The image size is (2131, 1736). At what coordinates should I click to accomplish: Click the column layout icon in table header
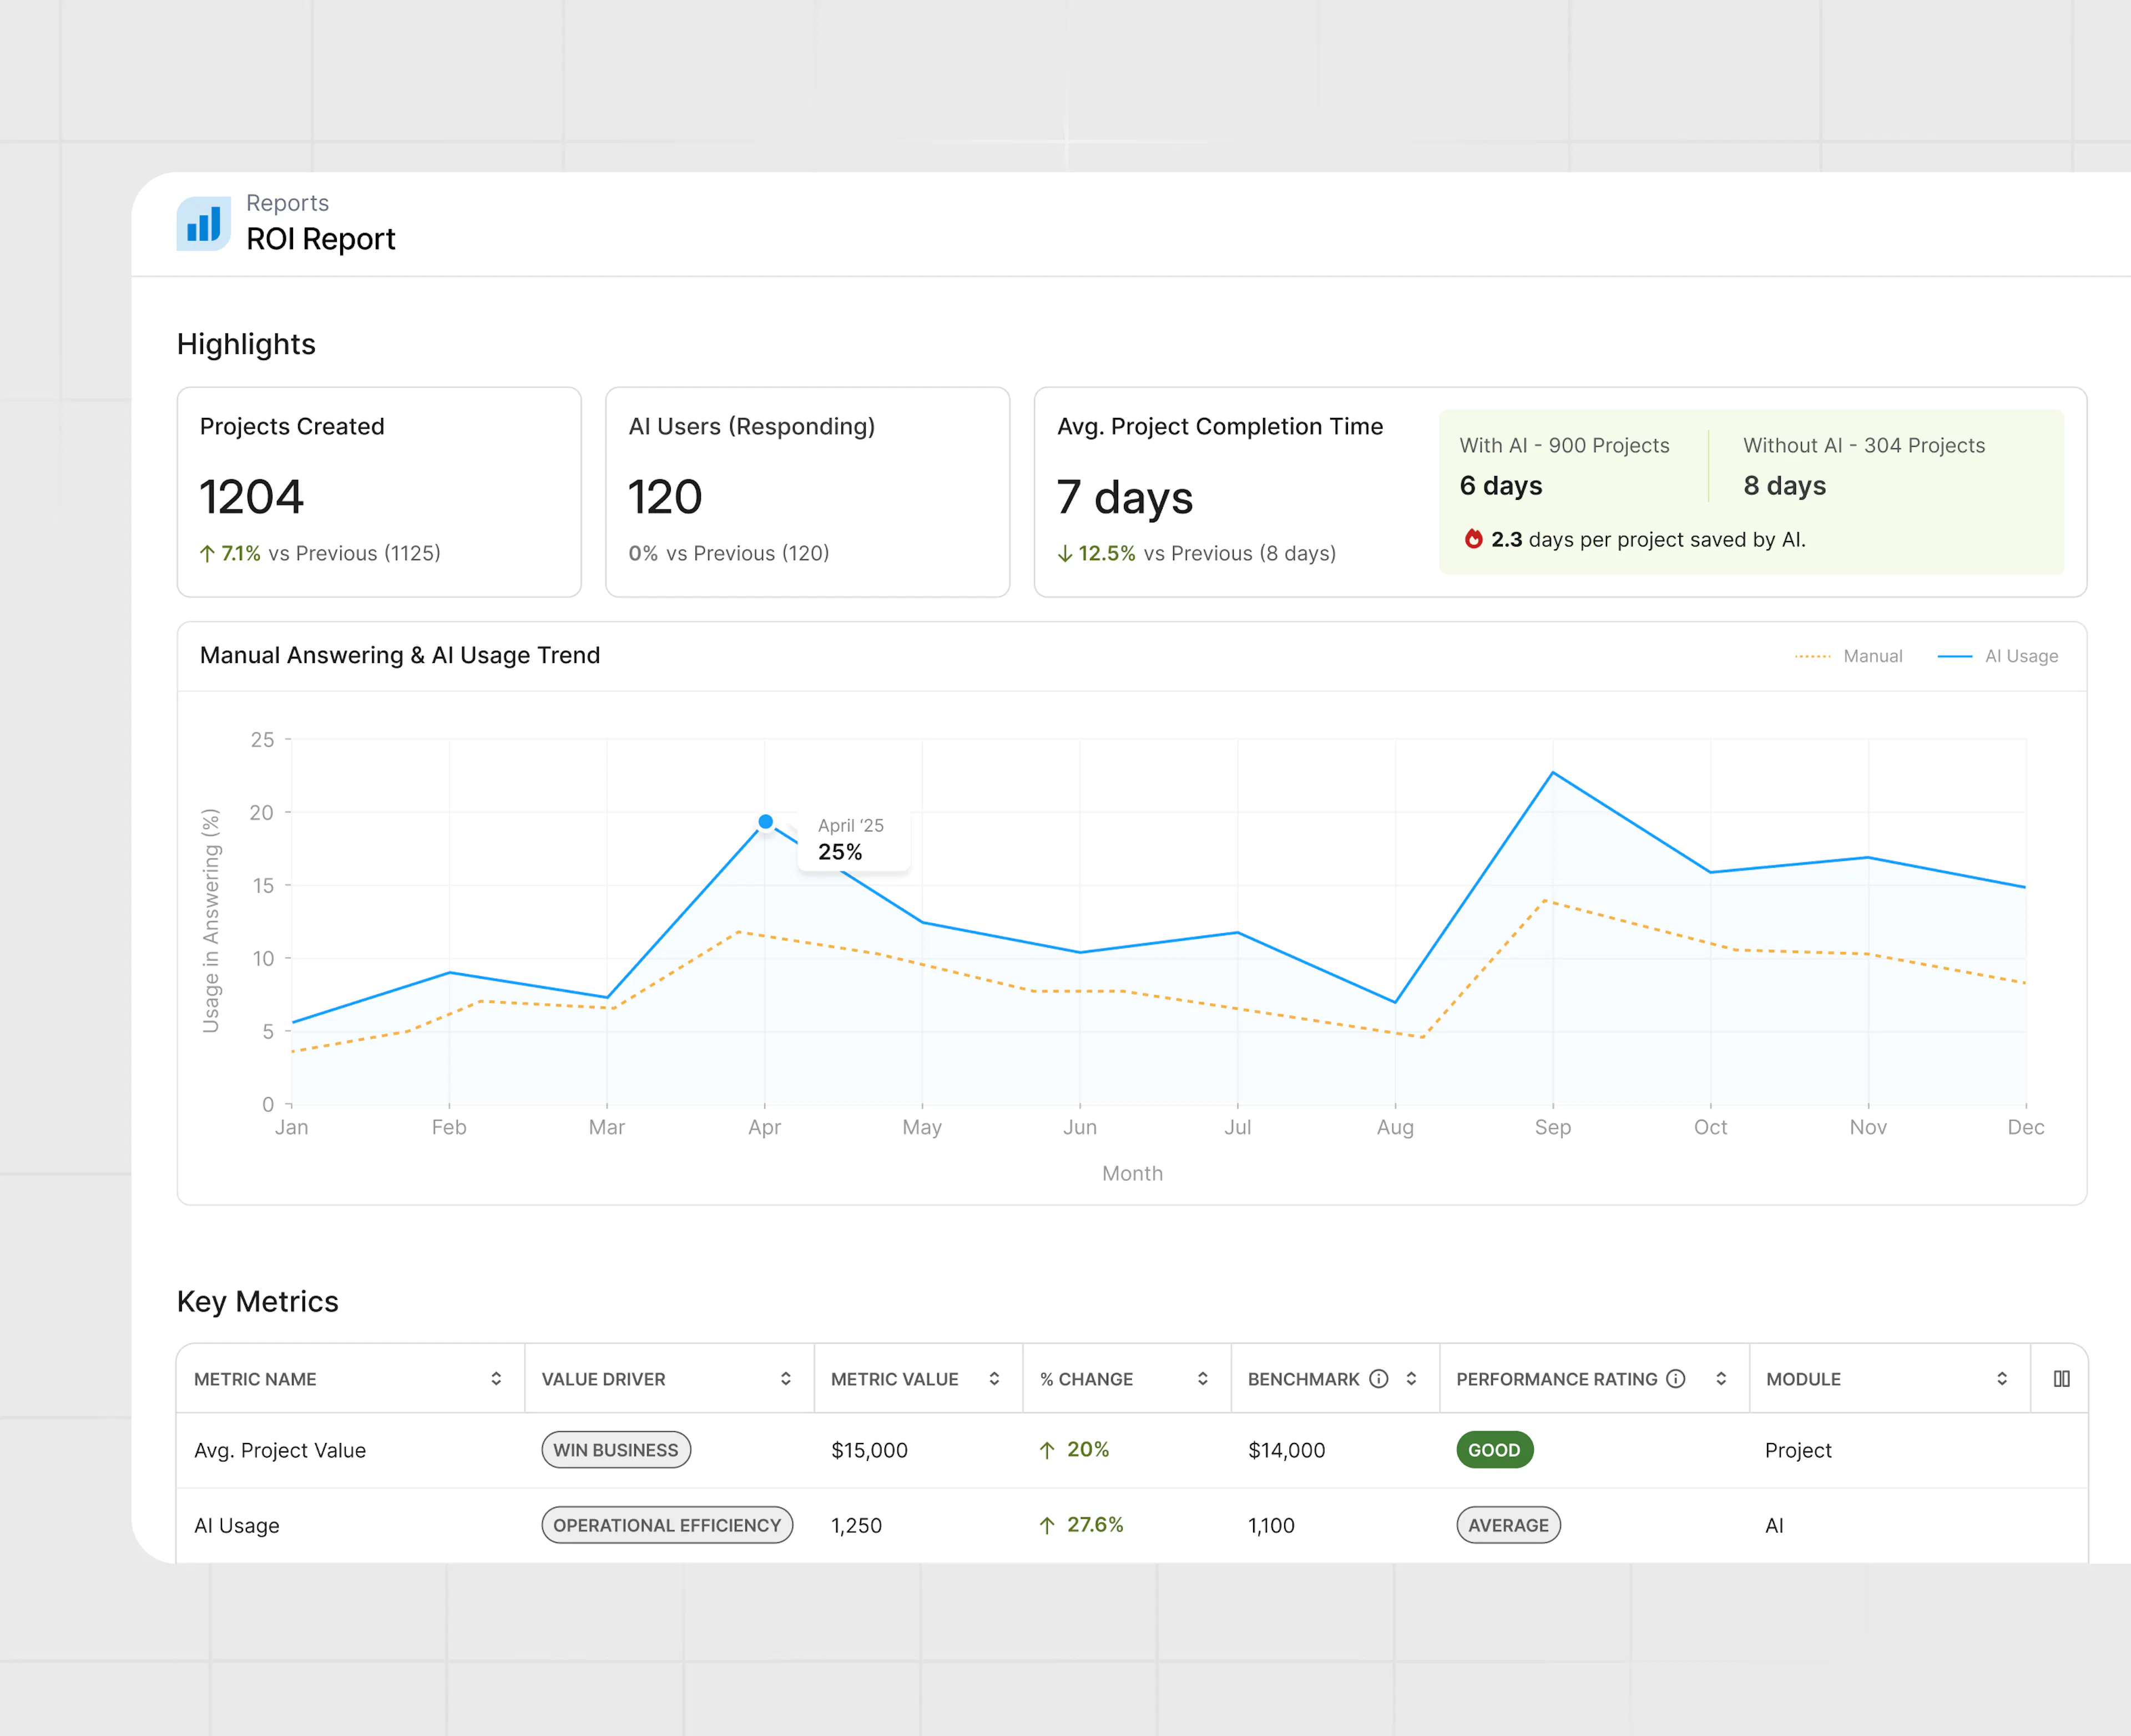point(2062,1378)
